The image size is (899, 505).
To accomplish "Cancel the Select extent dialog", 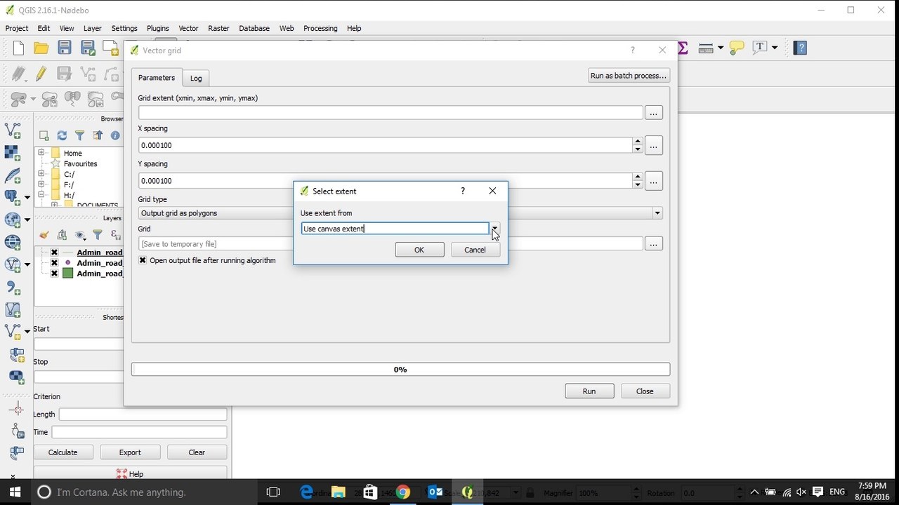I will tap(475, 250).
